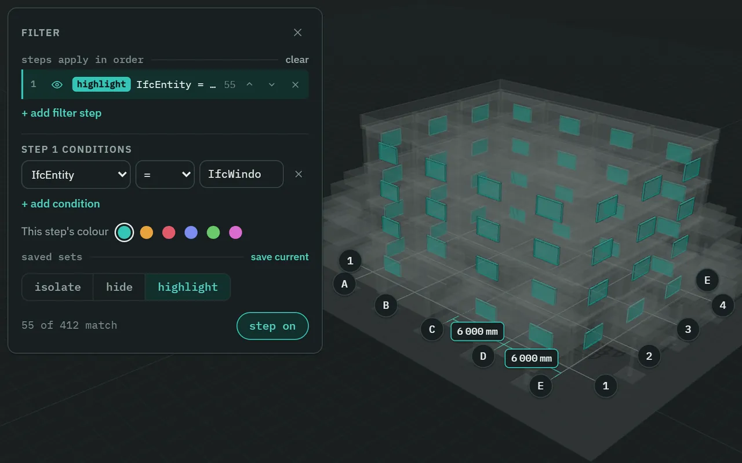The width and height of the screenshot is (742, 463).
Task: Click the 'step on' button
Action: [x=272, y=326]
